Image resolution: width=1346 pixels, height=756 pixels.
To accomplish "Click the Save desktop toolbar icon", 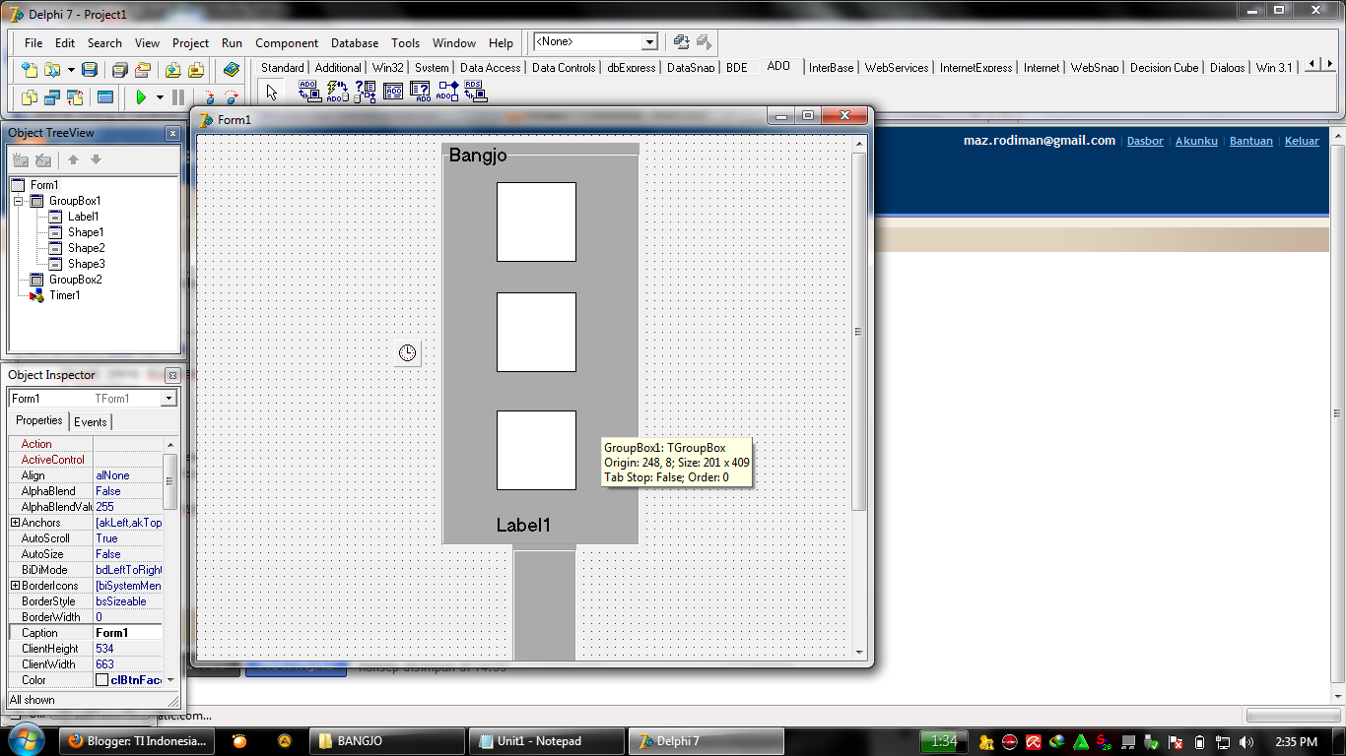I will tap(681, 42).
